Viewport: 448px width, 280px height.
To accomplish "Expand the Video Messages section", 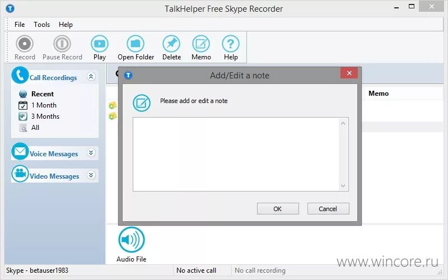I will 91,175.
